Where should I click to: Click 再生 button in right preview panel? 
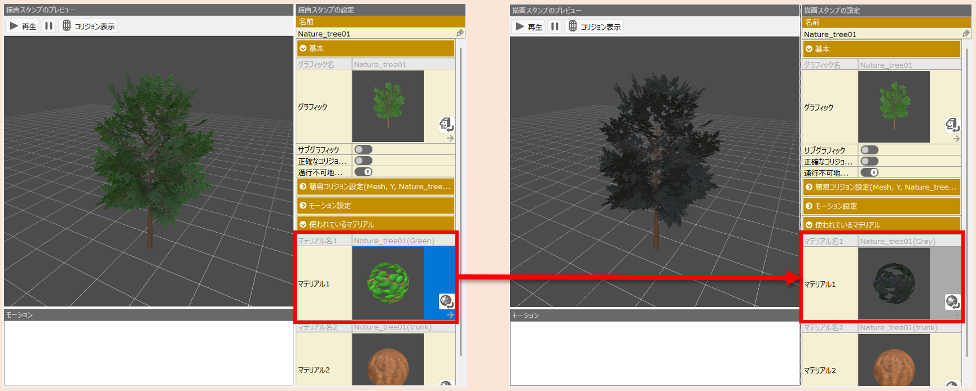pos(529,26)
